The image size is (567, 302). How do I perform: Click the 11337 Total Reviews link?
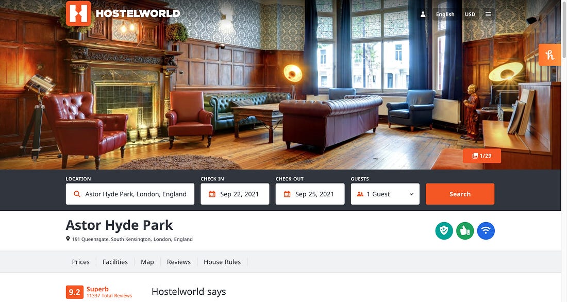(109, 295)
